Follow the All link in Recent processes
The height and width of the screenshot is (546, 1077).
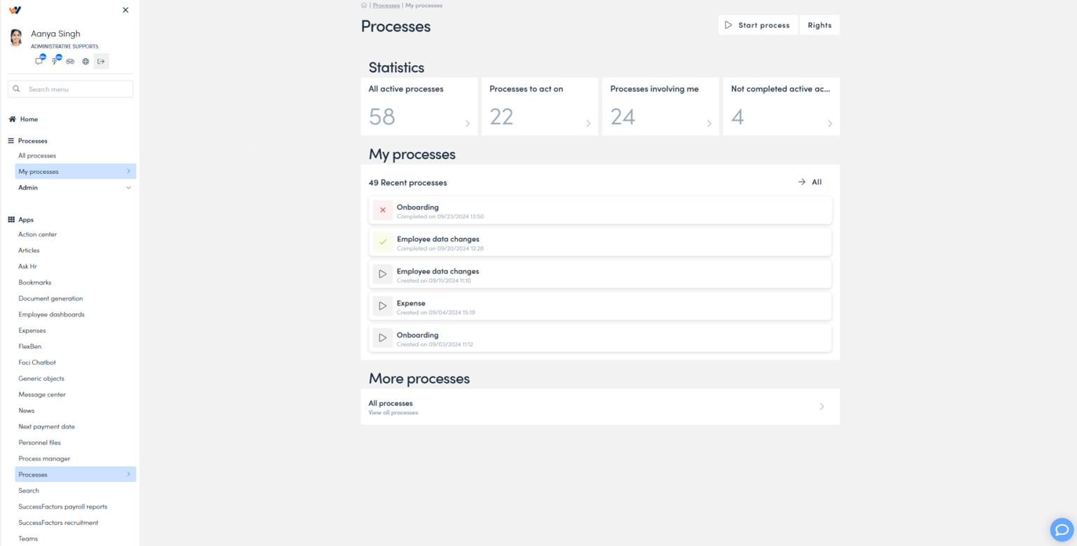pyautogui.click(x=809, y=182)
